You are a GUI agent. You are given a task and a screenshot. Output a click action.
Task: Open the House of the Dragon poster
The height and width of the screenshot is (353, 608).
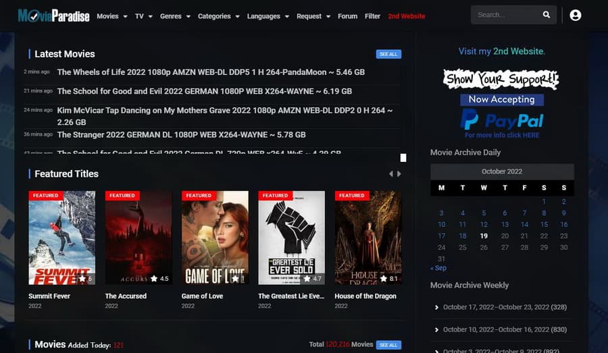point(368,238)
